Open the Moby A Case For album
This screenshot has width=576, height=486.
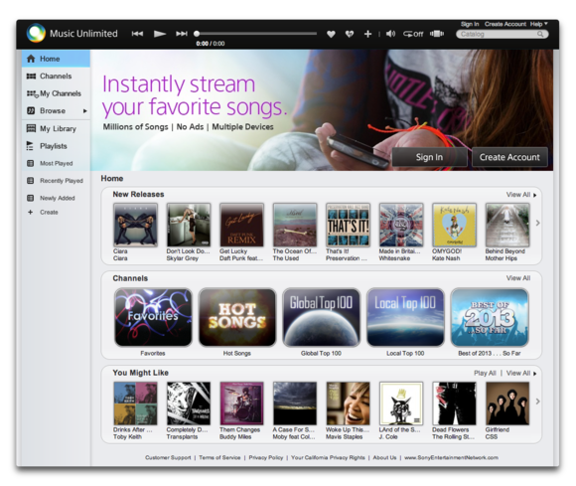point(295,404)
